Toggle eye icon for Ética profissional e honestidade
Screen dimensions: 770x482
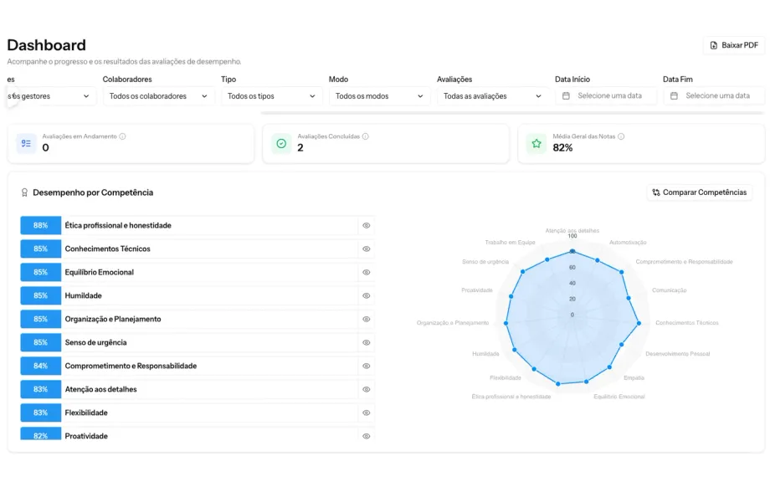click(367, 225)
